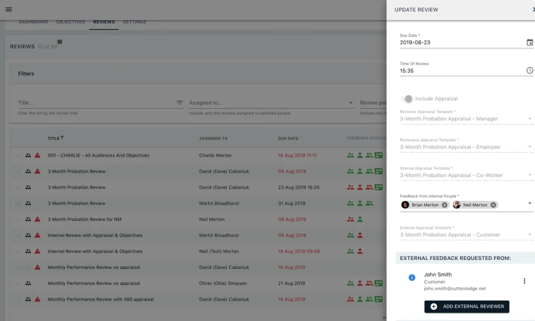Click the info icon next to John Smith

coord(412,277)
